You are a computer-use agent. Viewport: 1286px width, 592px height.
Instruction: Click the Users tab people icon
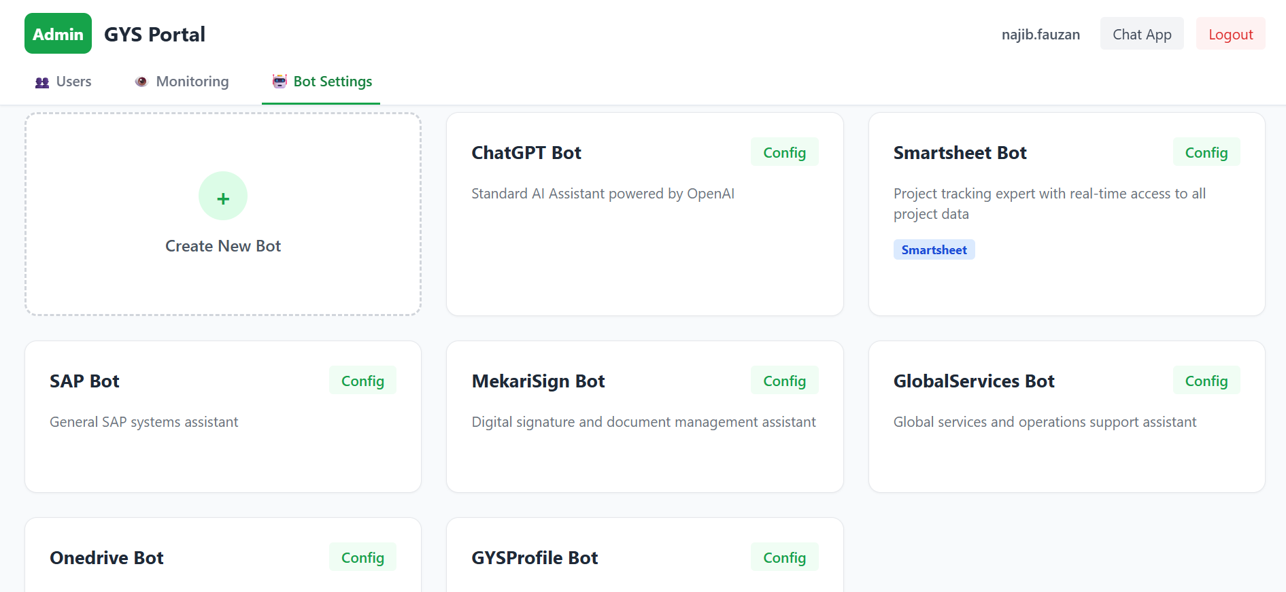[42, 82]
